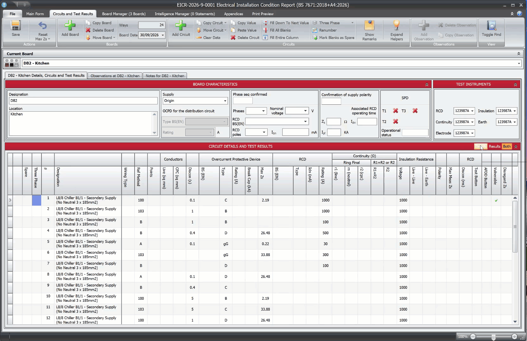Toggle the SPD T3 red cross

click(x=415, y=111)
